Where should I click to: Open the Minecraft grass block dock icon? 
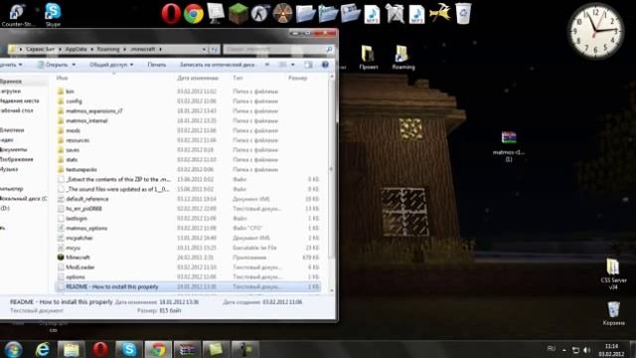(238, 13)
